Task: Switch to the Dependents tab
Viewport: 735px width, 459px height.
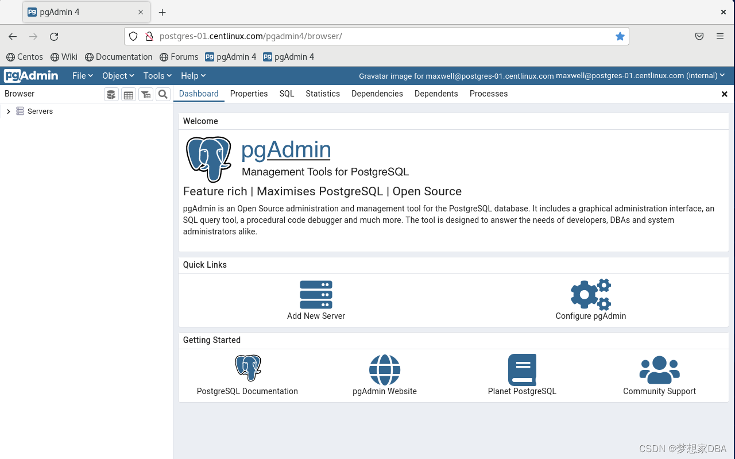Action: (436, 94)
